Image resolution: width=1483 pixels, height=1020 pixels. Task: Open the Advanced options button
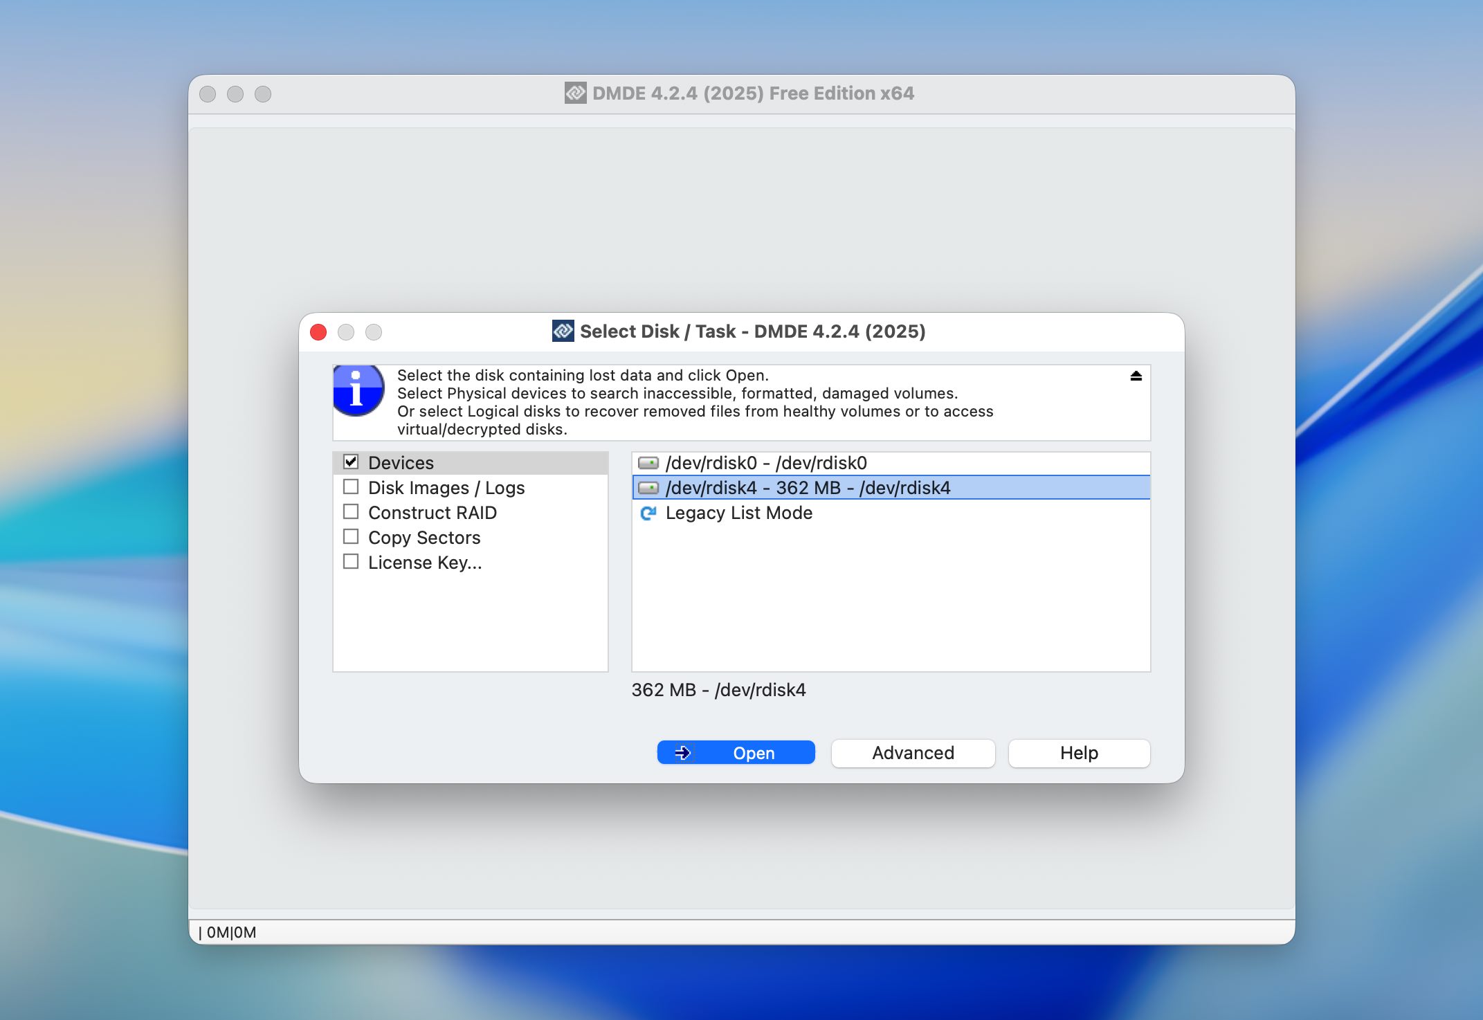click(913, 753)
